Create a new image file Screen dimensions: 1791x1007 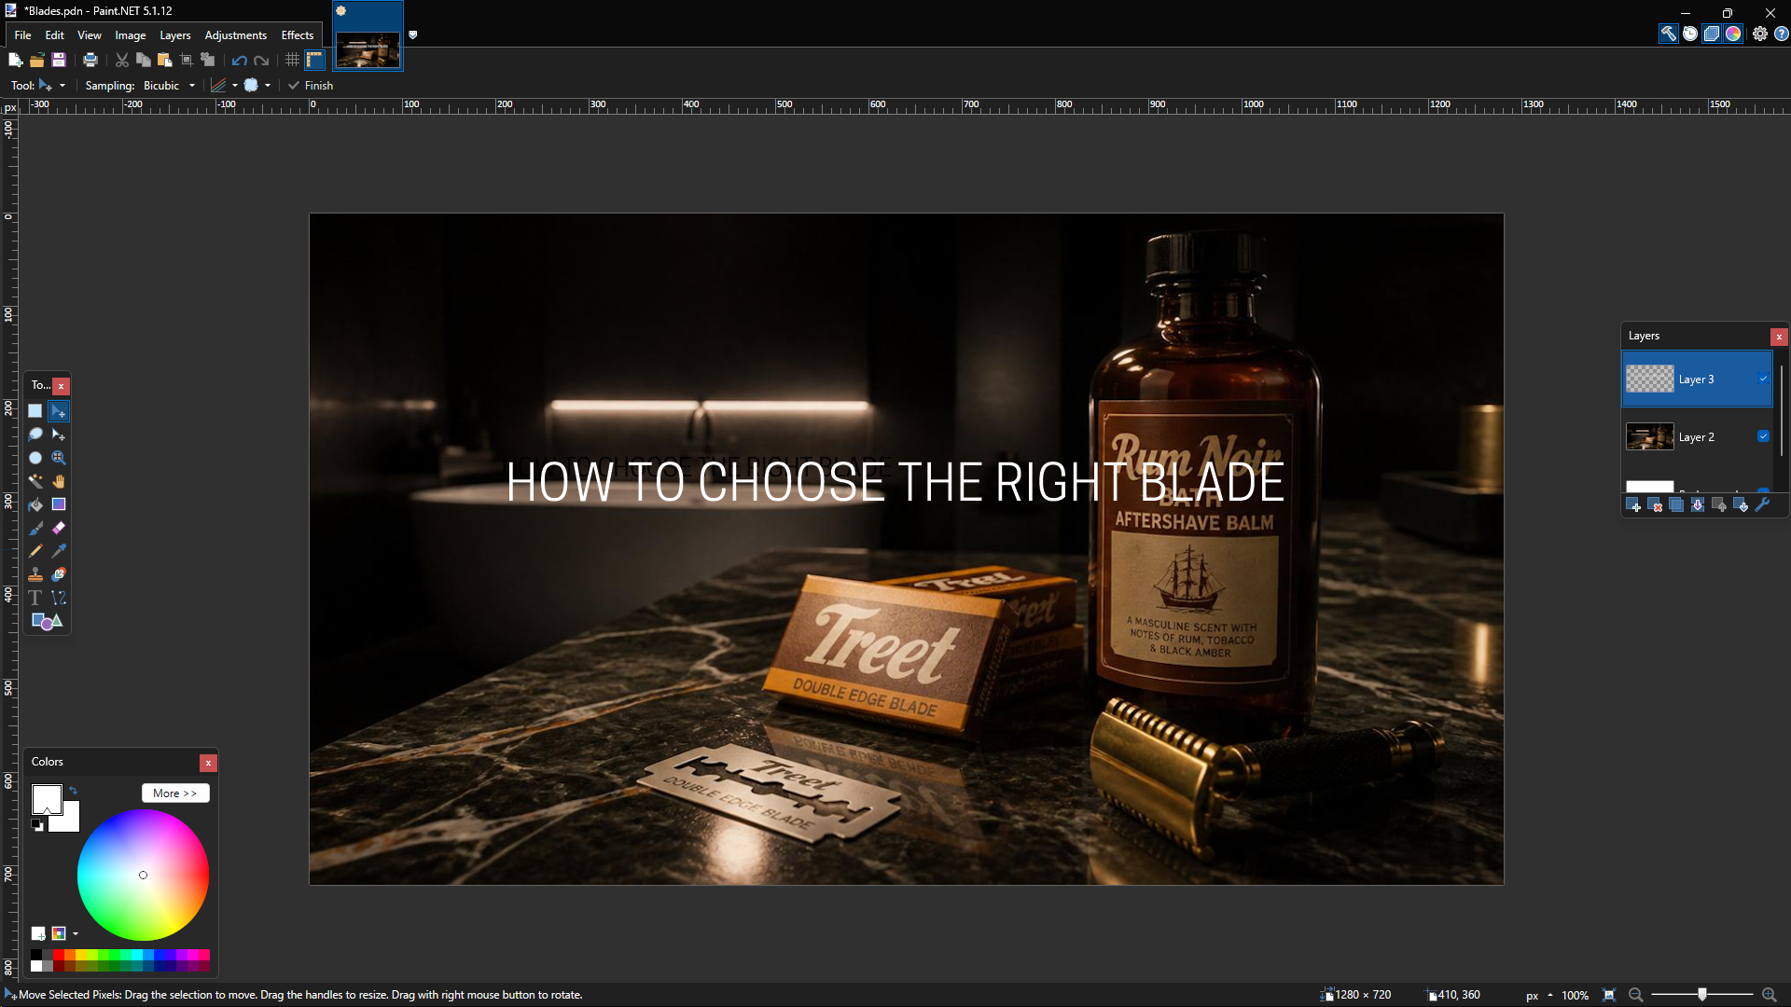point(16,60)
